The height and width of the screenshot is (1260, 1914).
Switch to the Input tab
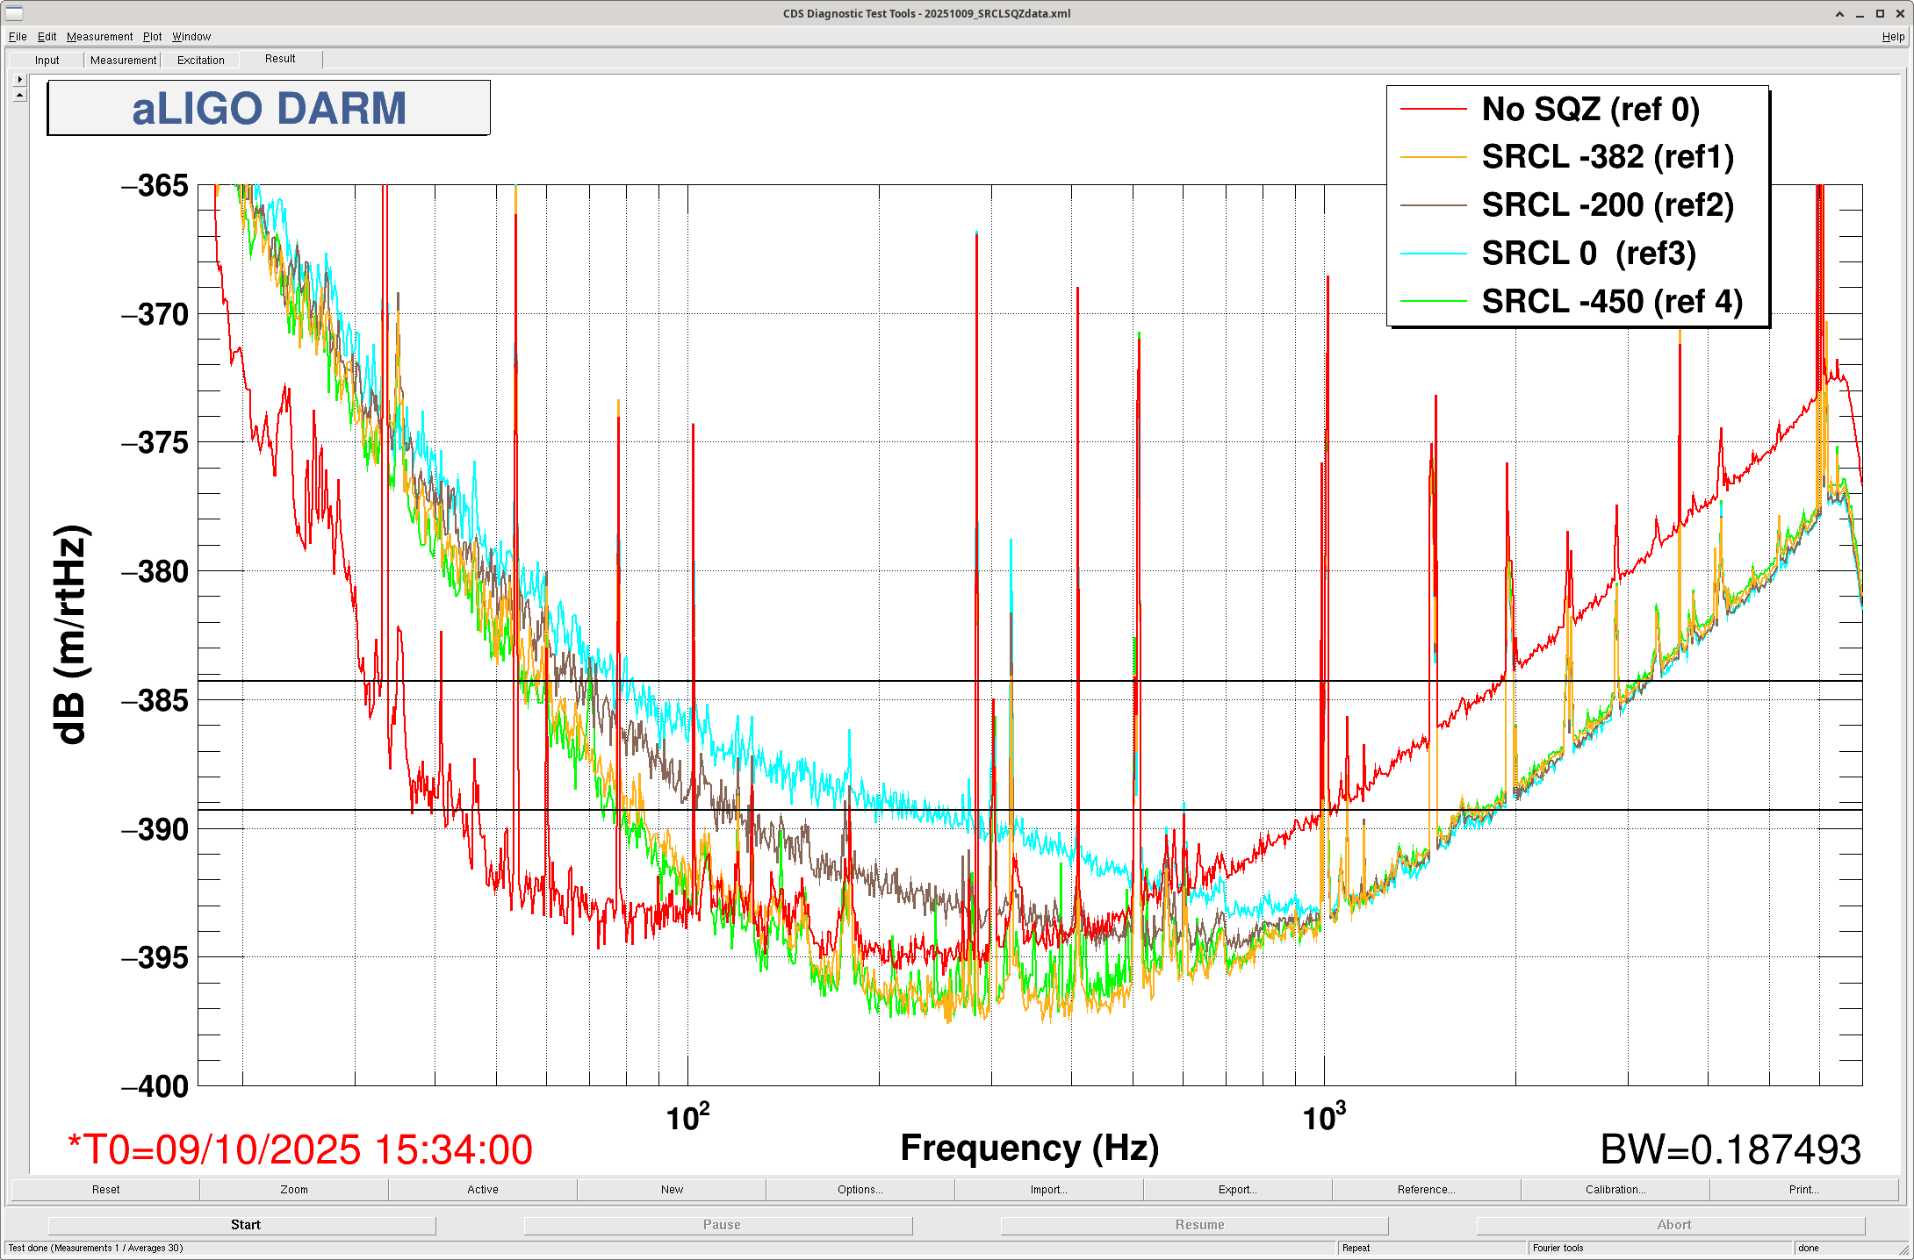click(47, 61)
